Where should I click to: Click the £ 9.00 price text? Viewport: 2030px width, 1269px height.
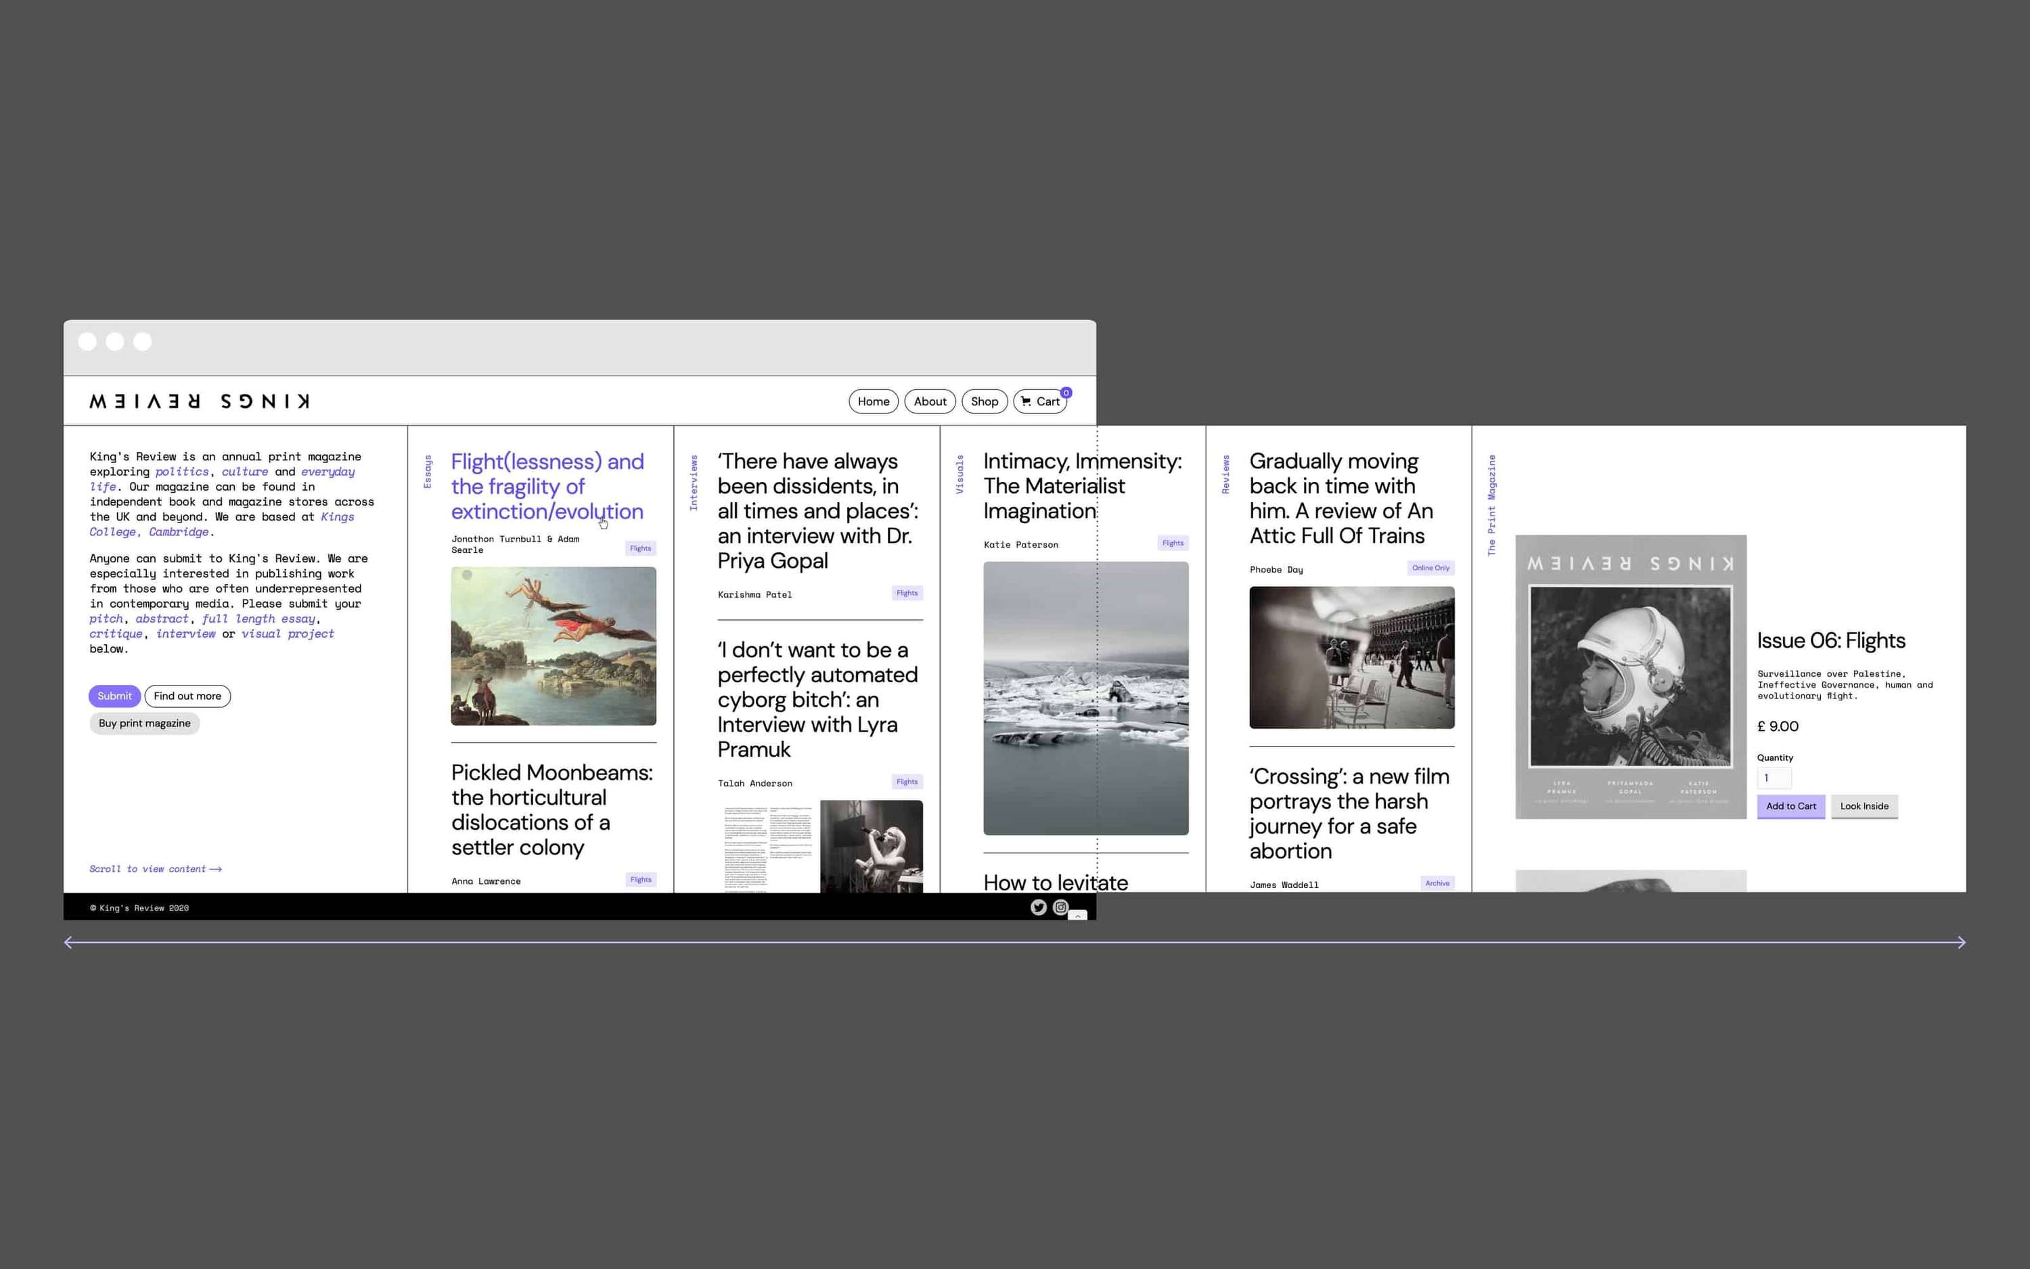(x=1778, y=727)
